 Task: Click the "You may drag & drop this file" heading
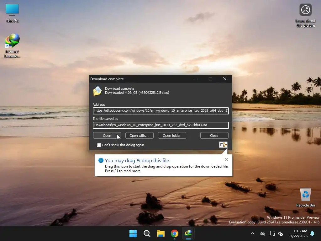[x=137, y=160]
